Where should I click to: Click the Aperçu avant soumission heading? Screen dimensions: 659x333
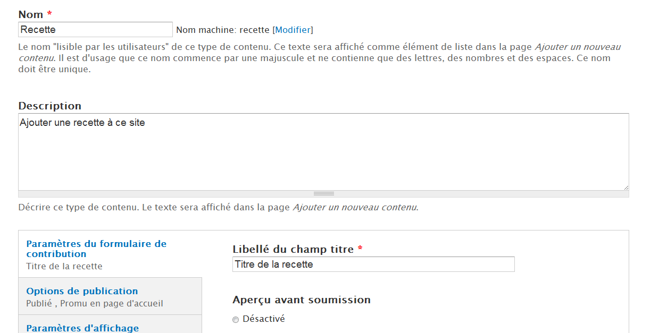(x=302, y=300)
